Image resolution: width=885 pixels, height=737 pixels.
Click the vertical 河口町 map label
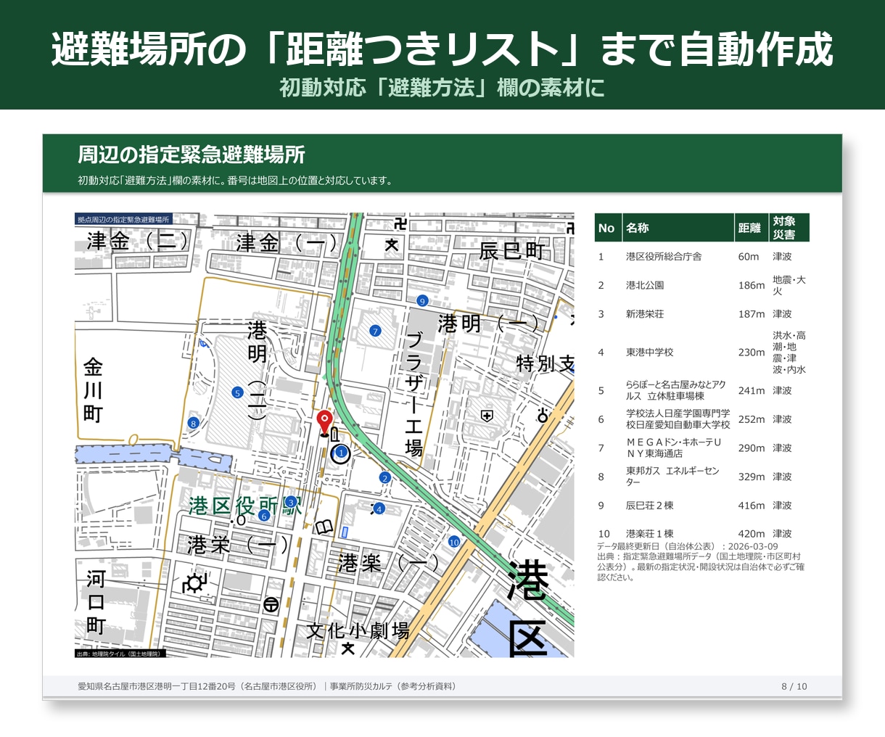click(96, 602)
